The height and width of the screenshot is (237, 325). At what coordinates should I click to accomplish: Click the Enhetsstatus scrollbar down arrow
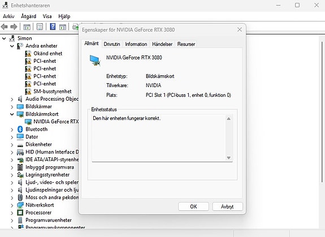point(228,158)
